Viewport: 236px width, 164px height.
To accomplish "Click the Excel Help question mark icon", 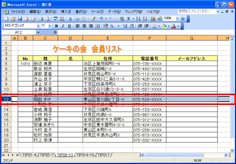I will point(183,19).
